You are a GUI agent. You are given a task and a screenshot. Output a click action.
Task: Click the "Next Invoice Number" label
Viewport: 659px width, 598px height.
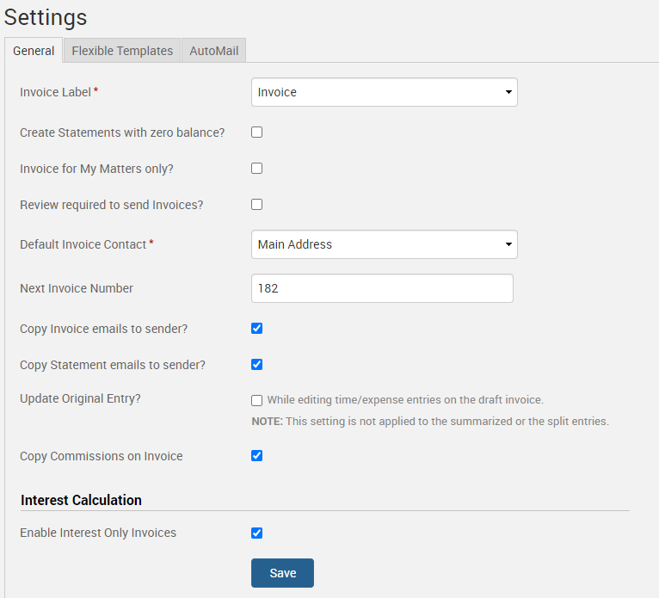coord(77,288)
